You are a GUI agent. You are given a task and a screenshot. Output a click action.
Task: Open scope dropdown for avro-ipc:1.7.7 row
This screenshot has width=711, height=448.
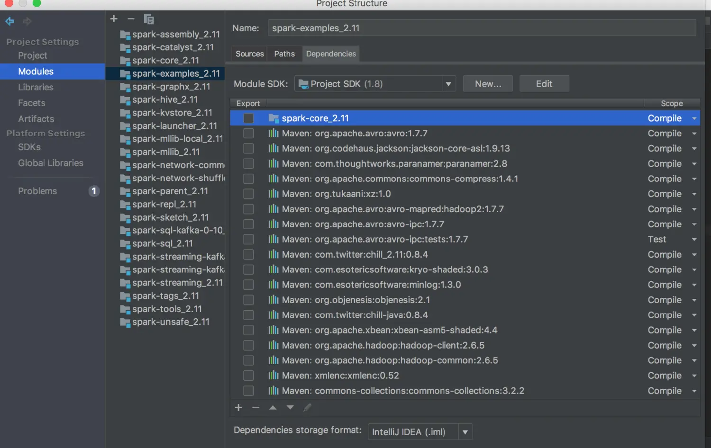pos(694,224)
